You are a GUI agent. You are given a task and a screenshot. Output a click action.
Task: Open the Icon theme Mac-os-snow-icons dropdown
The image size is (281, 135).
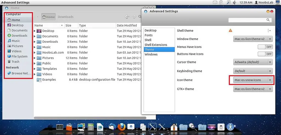[253, 80]
